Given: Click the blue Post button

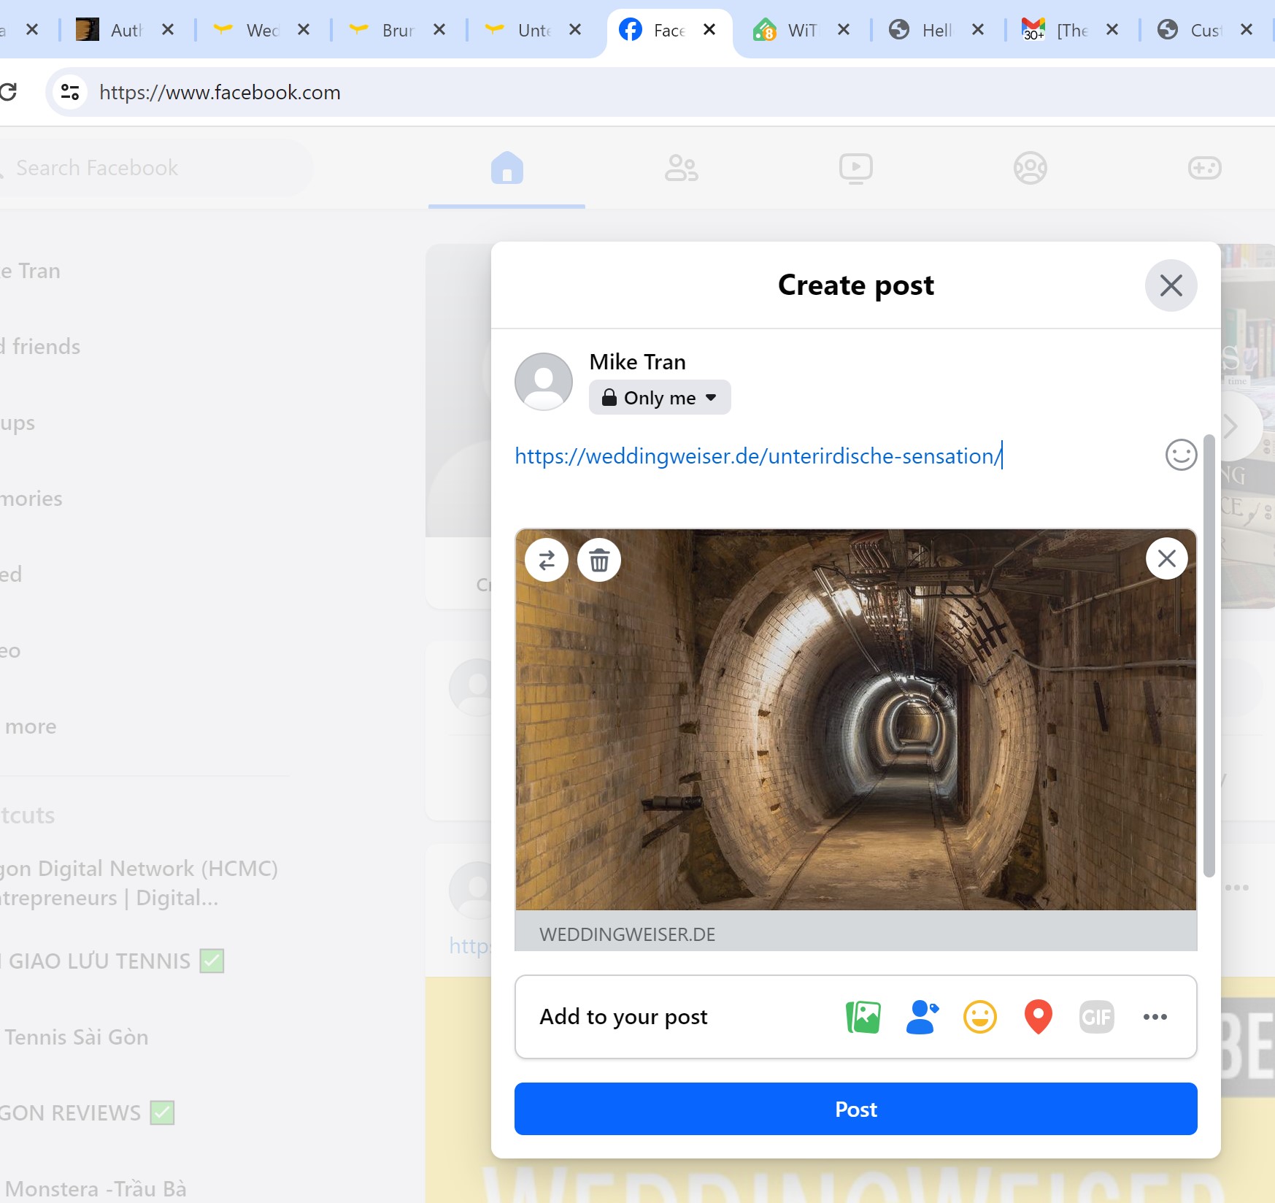Looking at the screenshot, I should [855, 1109].
